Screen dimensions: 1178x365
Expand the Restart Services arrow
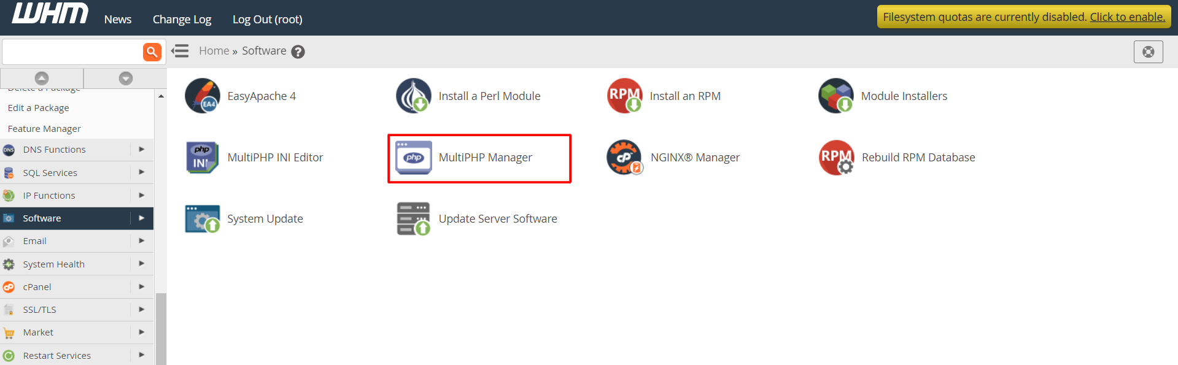[142, 355]
